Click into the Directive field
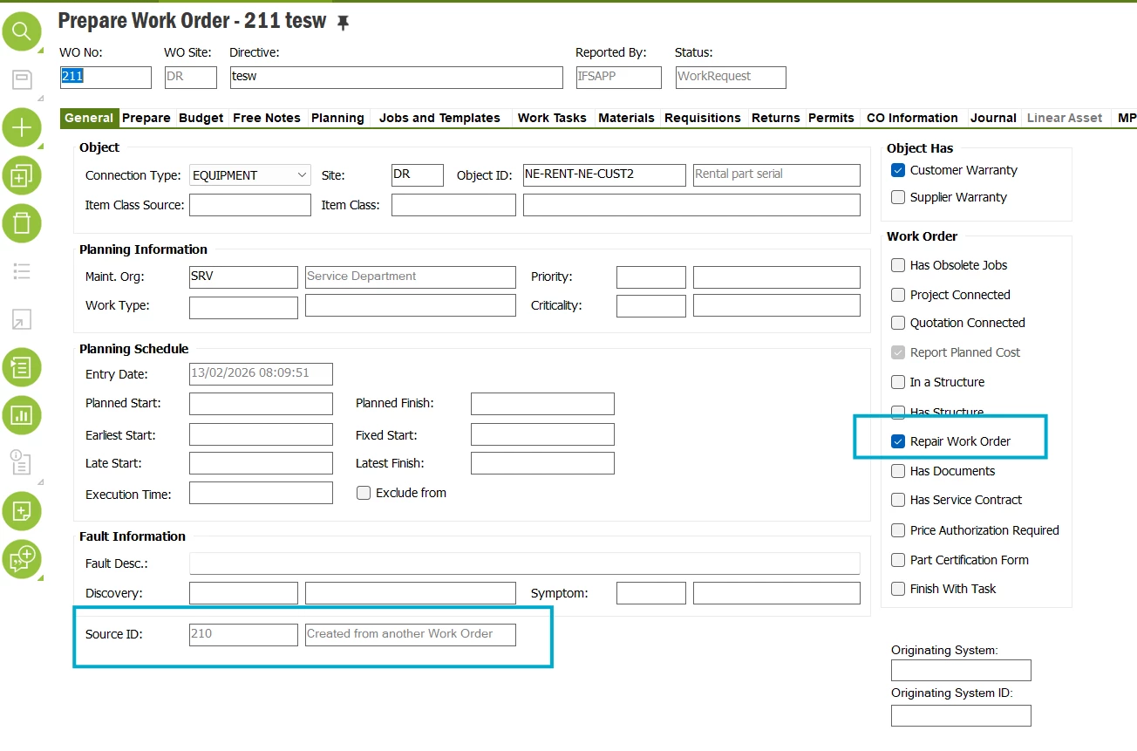1137x751 pixels. tap(396, 77)
